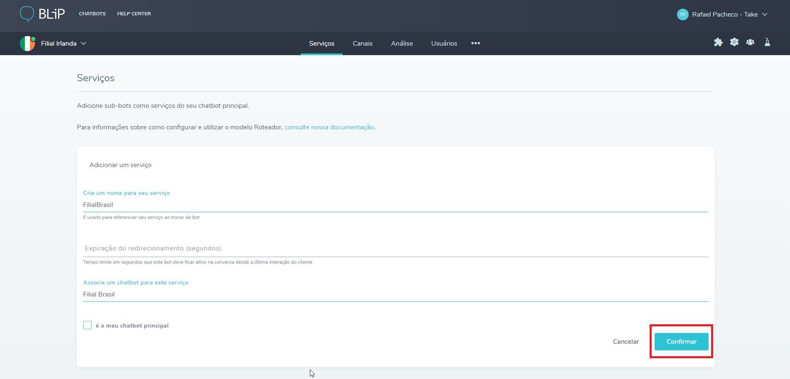Viewport: 790px width, 379px height.
Task: Open the three-dots more menu
Action: (x=476, y=44)
